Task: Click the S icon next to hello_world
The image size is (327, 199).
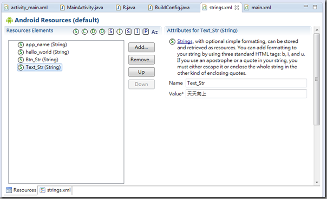Action: 21,52
